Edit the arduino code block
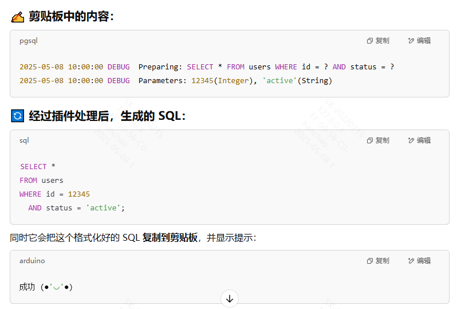This screenshot has height=309, width=457. coord(419,261)
